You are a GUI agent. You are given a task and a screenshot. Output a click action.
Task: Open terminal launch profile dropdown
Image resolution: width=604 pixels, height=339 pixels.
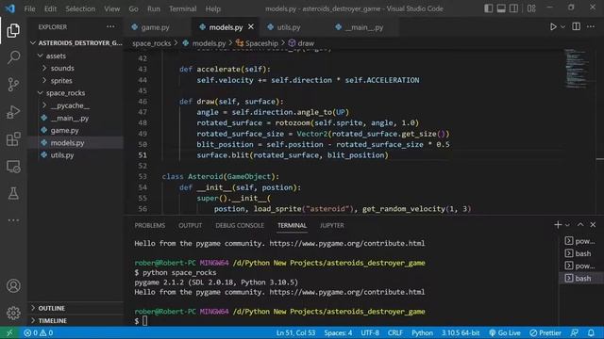coord(567,225)
